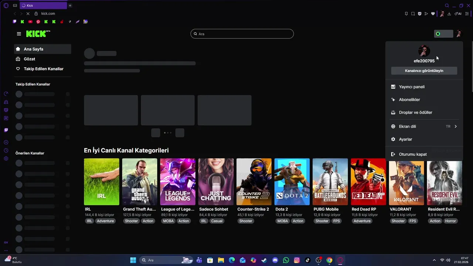
Task: Open Opera sidebar player icon
Action: click(6, 142)
